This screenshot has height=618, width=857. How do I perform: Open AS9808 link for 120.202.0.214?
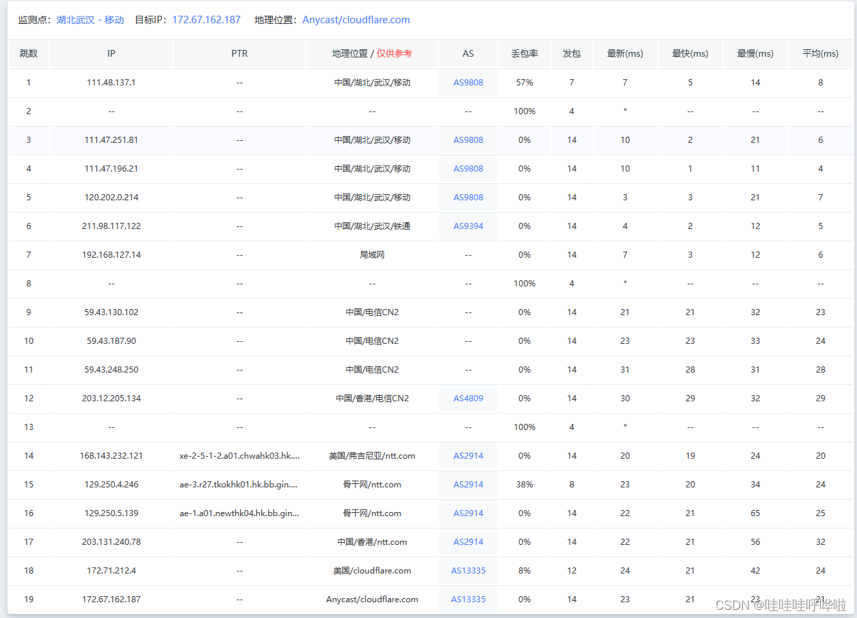coord(469,198)
